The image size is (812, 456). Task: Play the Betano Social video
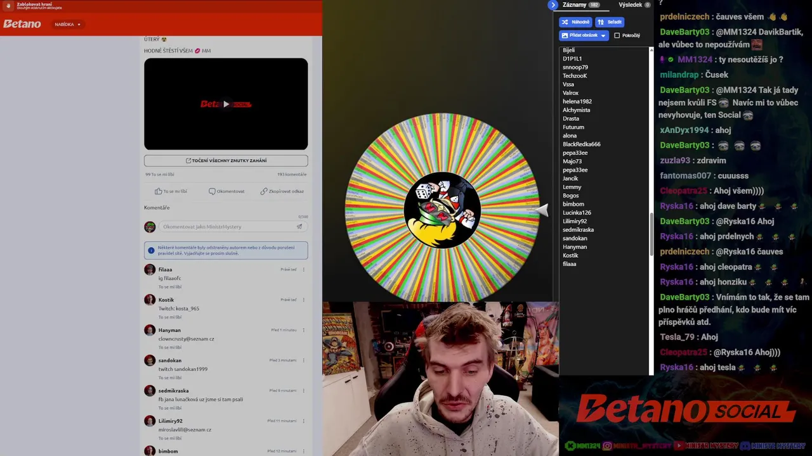[226, 104]
